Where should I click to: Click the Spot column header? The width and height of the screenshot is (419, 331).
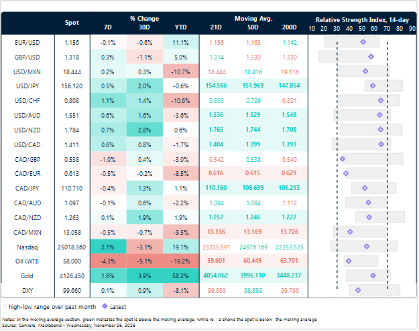[72, 23]
